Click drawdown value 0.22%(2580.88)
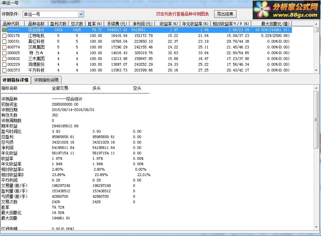The image size is (321, 236). pos(275,36)
